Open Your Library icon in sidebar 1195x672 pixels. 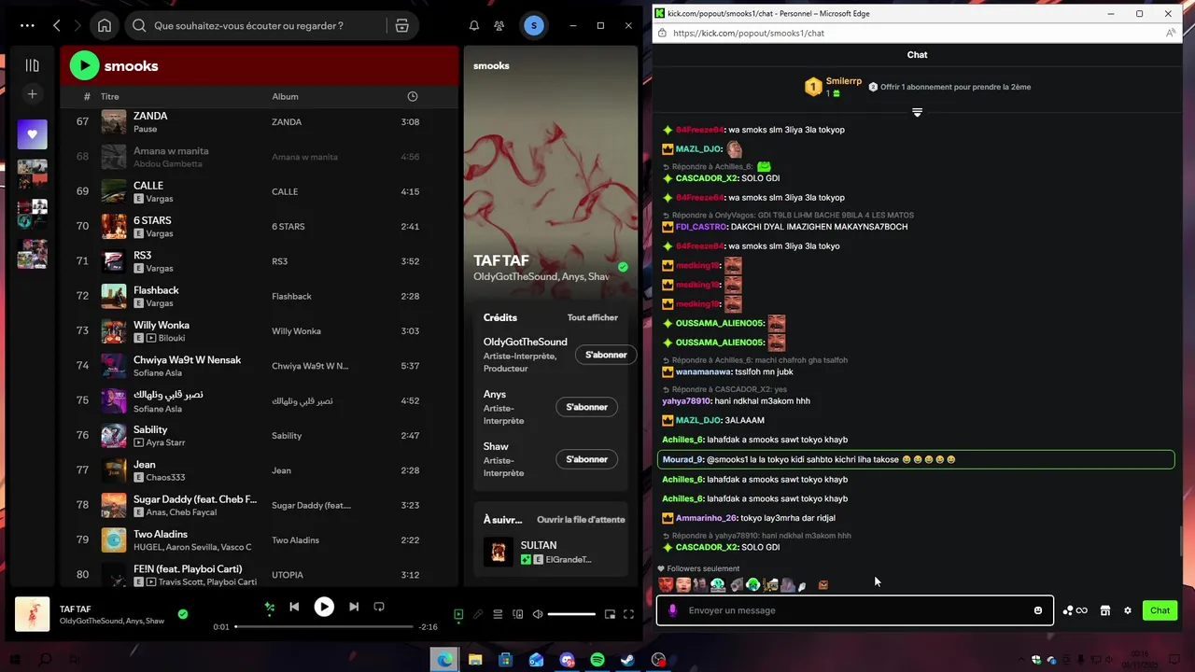(x=32, y=65)
